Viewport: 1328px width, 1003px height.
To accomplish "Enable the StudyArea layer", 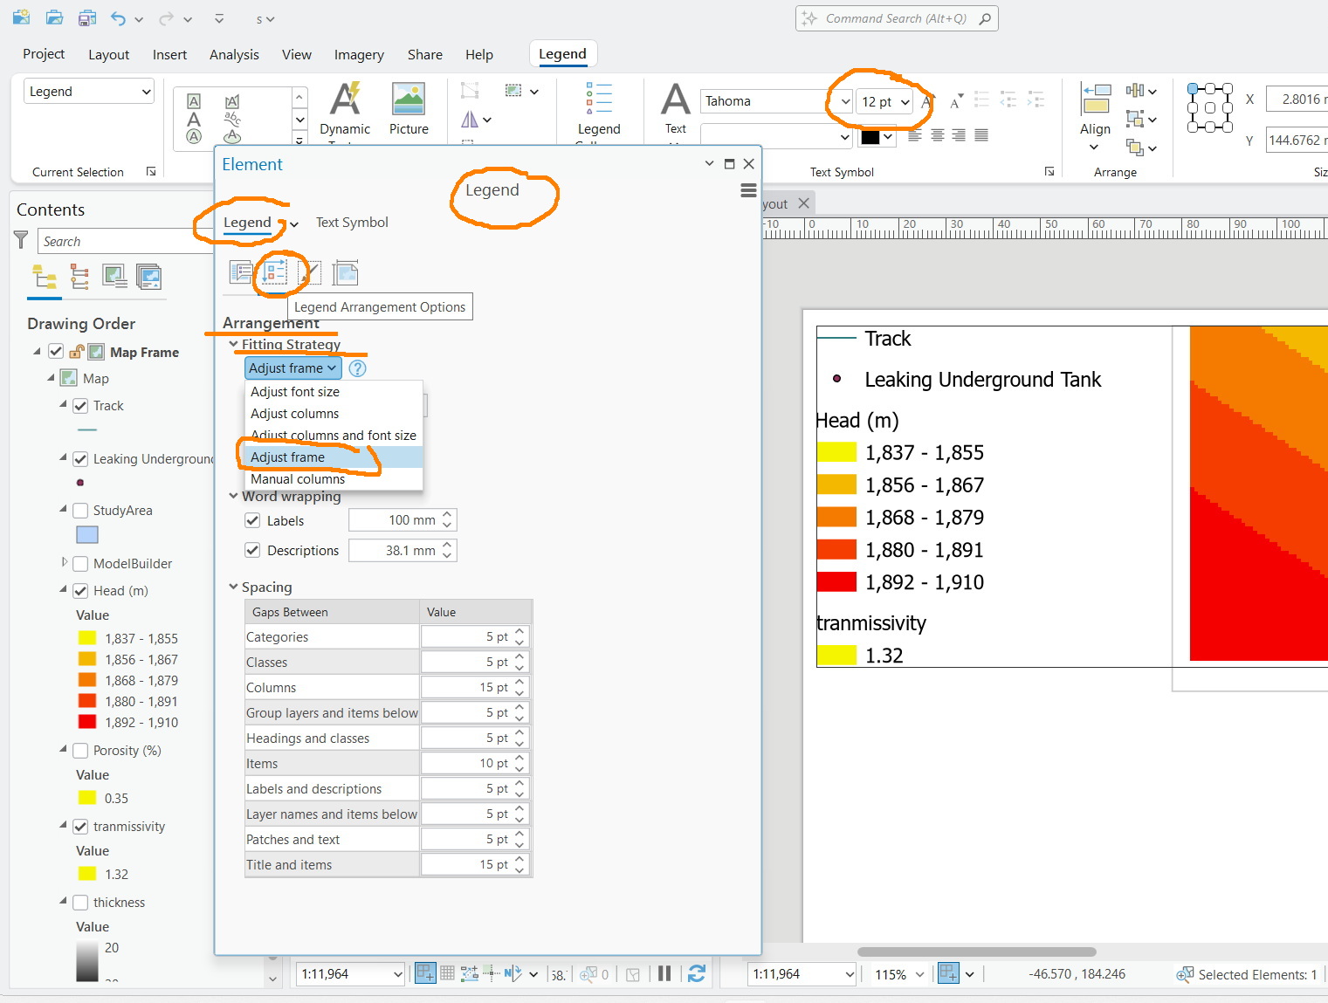I will pyautogui.click(x=80, y=510).
